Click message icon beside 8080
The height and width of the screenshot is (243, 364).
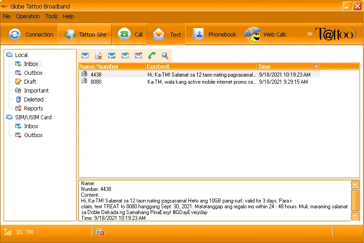tap(84, 81)
